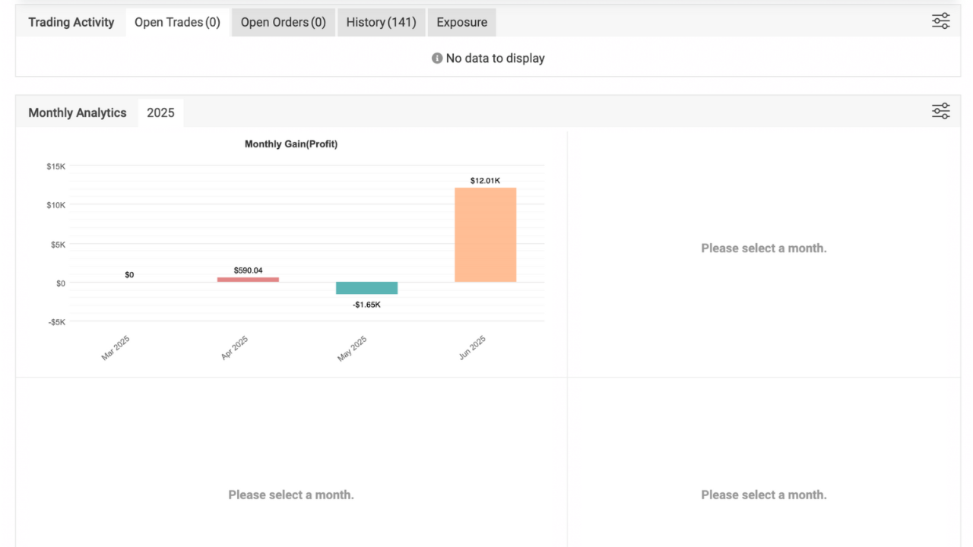Click the $0 data label above Mar 2025
This screenshot has width=973, height=547.
[x=129, y=275]
